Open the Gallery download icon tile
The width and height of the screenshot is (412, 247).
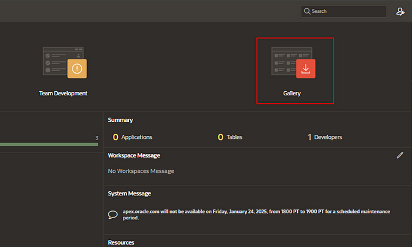click(x=294, y=62)
